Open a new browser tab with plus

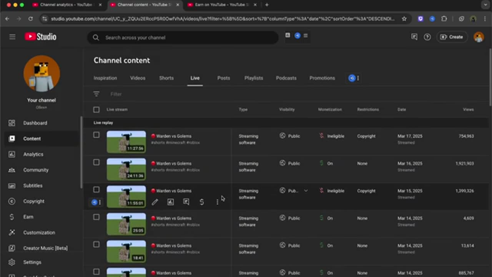tap(267, 5)
